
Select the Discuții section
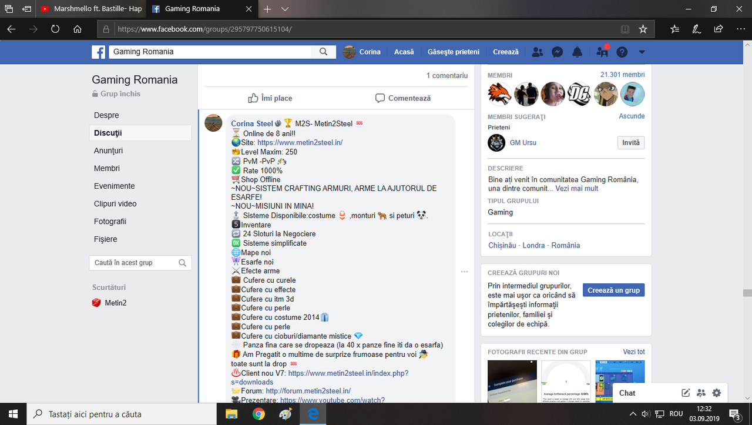tap(140, 133)
